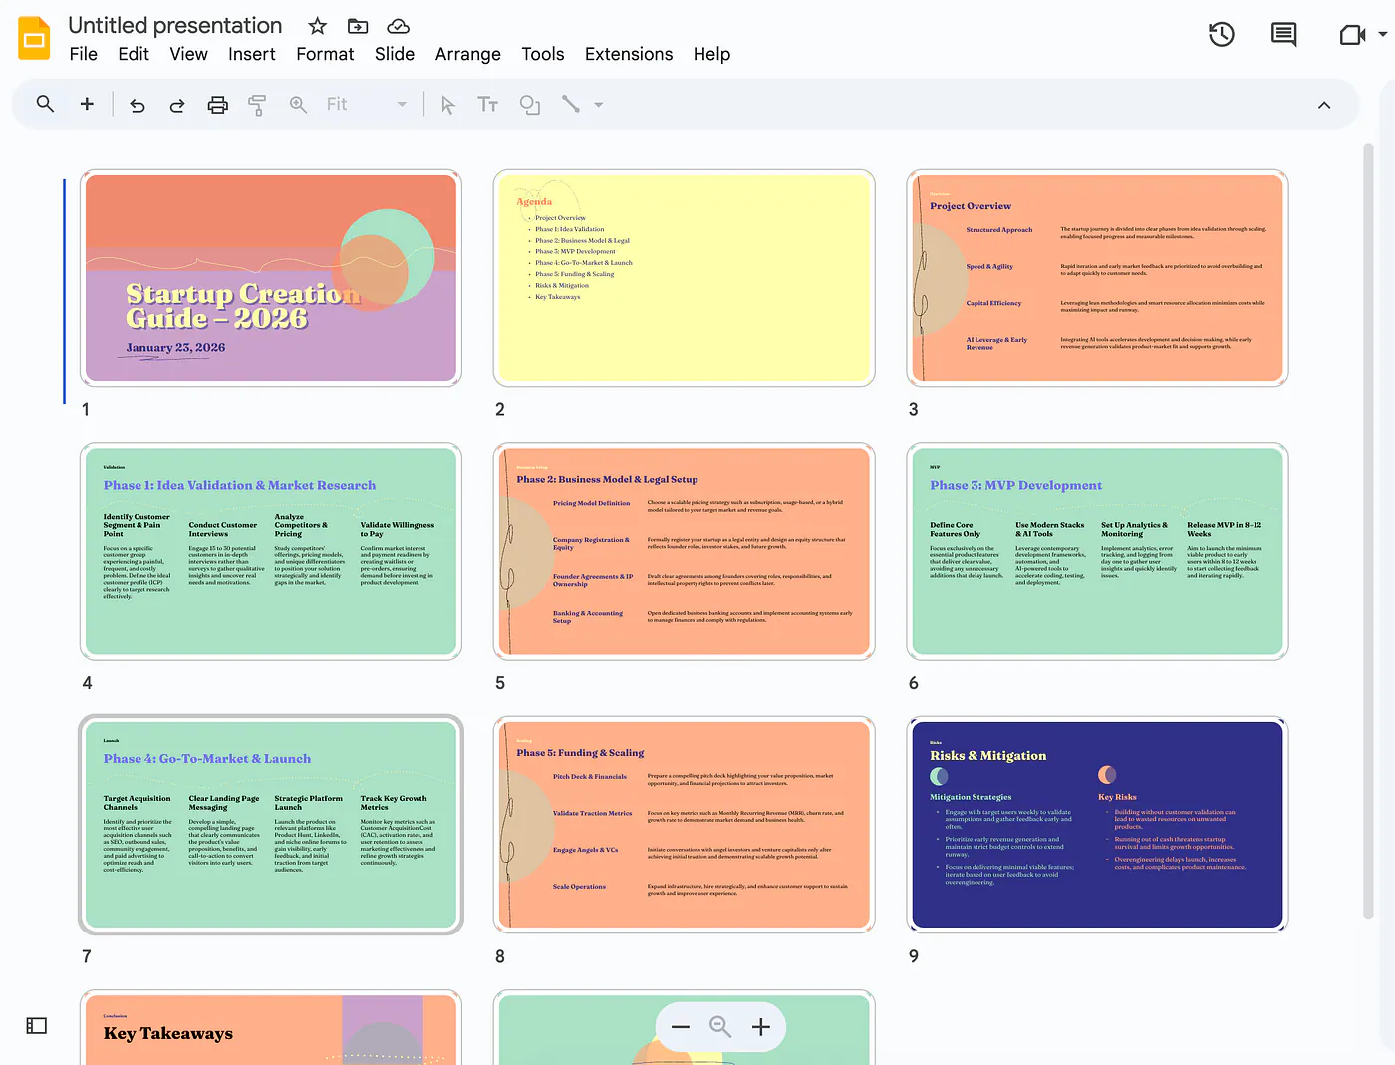
Task: Select the text box tool
Action: point(487,105)
